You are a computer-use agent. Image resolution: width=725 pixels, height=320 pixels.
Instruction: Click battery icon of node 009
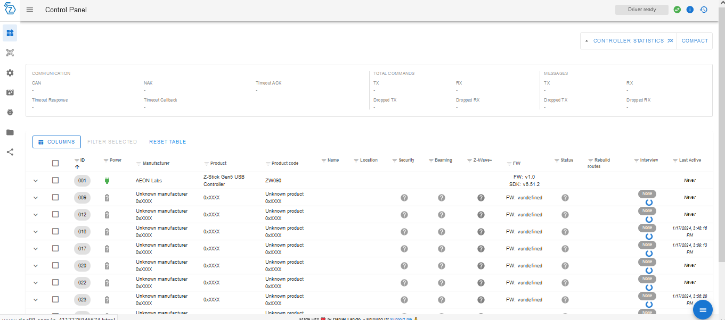(x=107, y=198)
